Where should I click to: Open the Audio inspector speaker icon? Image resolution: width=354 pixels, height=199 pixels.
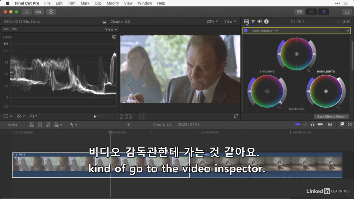point(260,21)
